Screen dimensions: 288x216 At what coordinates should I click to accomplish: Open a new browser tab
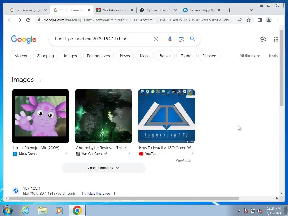pos(229,10)
